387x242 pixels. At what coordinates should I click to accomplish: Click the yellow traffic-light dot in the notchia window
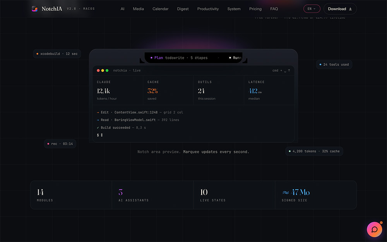(103, 70)
